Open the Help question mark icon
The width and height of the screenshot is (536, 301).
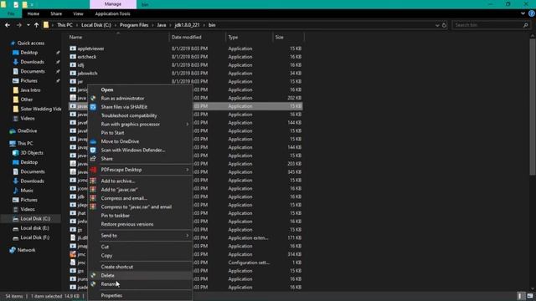[532, 13]
